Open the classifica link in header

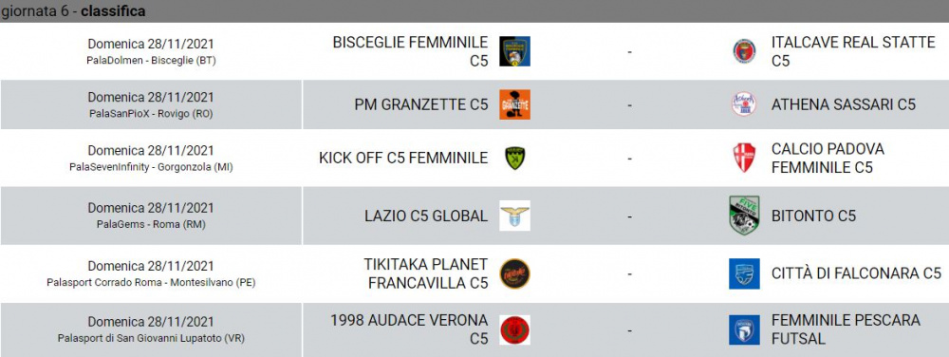click(113, 11)
